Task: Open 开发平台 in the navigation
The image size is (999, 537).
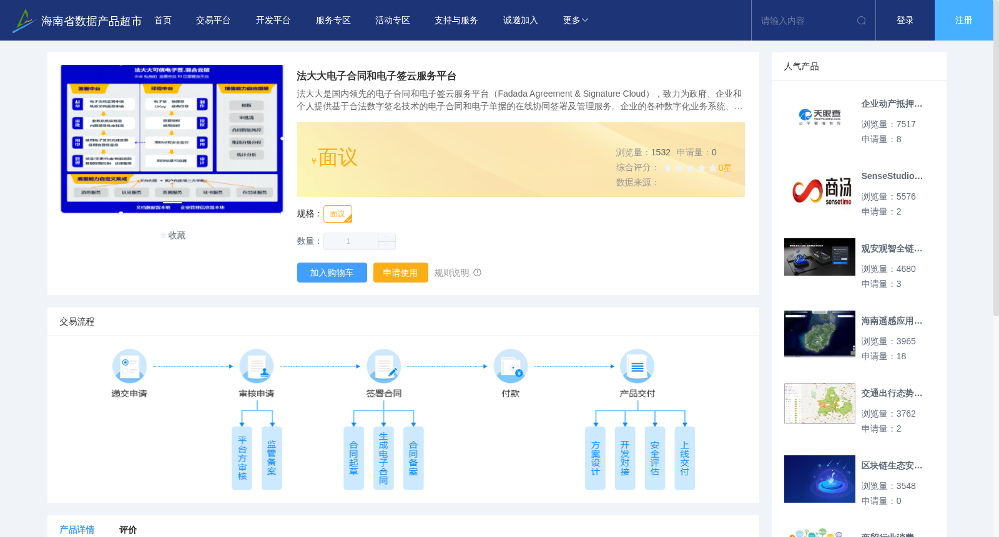Action: (x=273, y=21)
